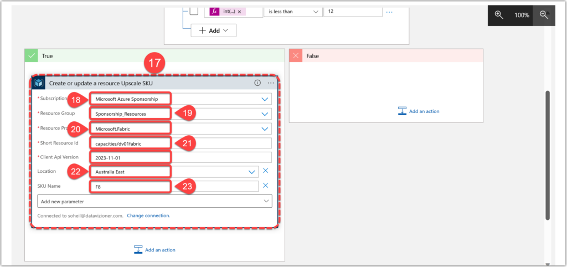Add an action in the True branch
The height and width of the screenshot is (267, 567).
155,250
